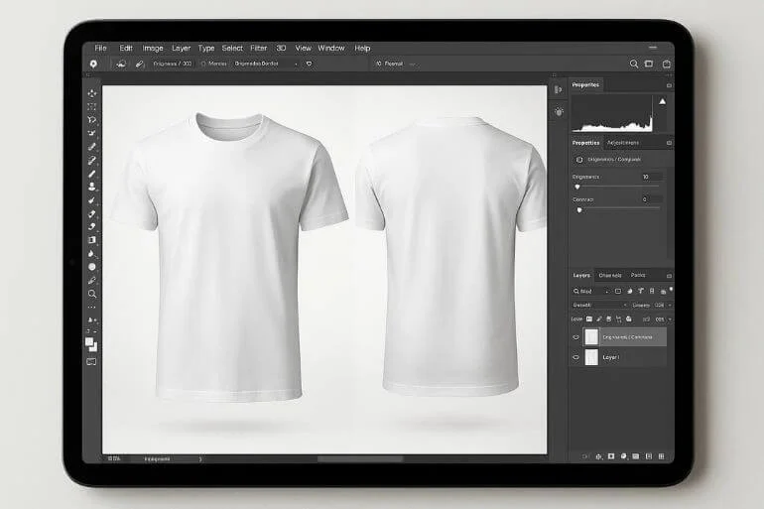Select the Zoom magnifier tool in the toolbar

click(x=91, y=294)
